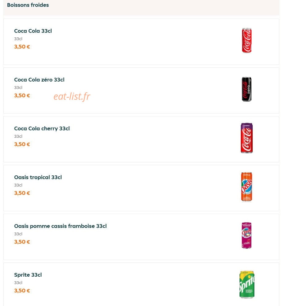The image size is (281, 306).
Task: Select the Coca Cola cherry can picture
Action: pos(246,138)
